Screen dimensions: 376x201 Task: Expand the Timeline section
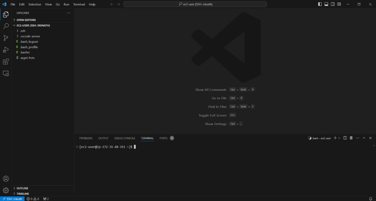43,194
